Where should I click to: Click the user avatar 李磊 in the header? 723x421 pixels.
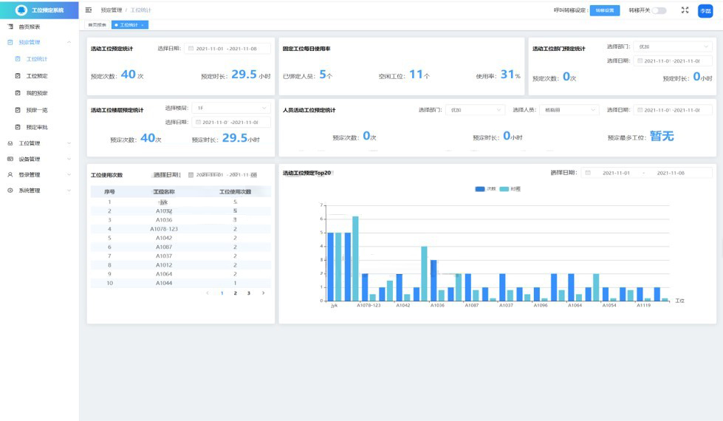[705, 10]
